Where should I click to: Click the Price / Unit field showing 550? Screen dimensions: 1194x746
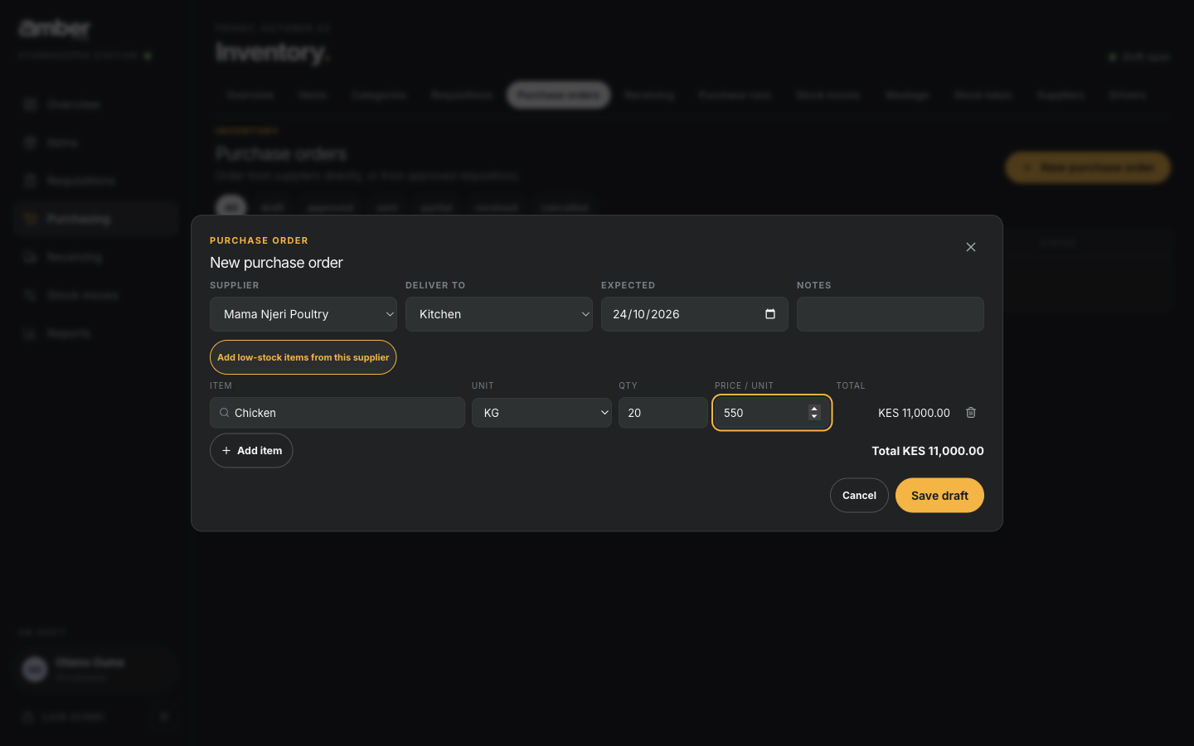(x=763, y=413)
